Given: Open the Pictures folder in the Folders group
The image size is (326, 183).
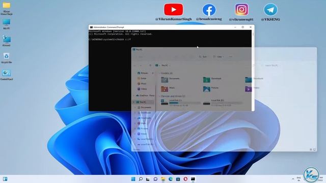Looking at the screenshot, I should click(x=211, y=89).
